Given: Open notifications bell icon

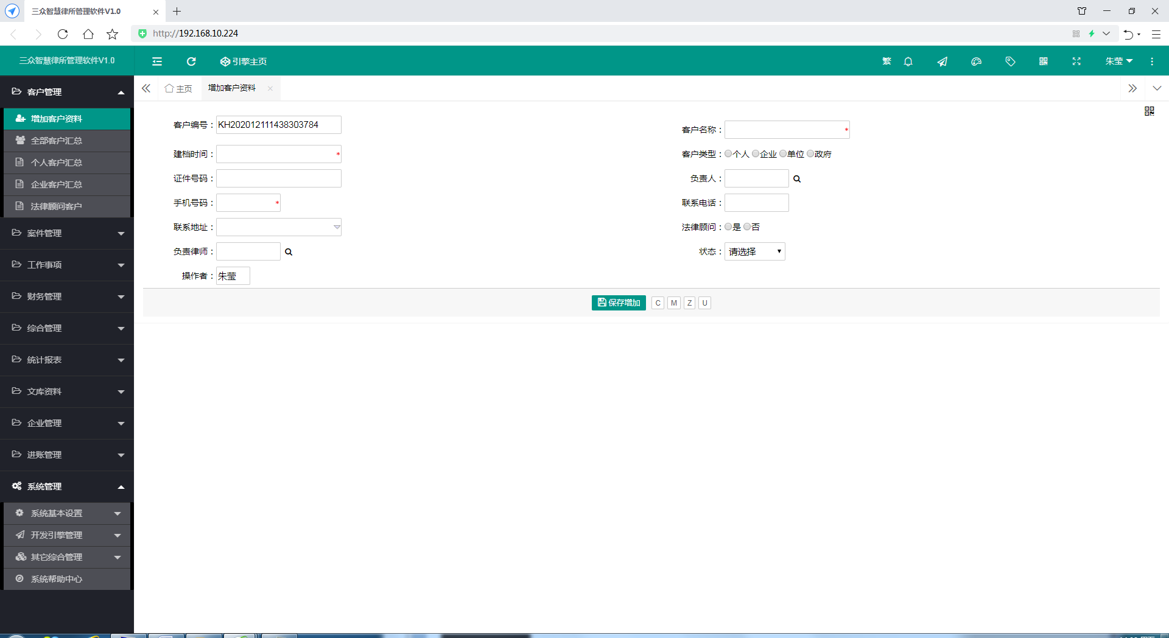Looking at the screenshot, I should point(908,61).
